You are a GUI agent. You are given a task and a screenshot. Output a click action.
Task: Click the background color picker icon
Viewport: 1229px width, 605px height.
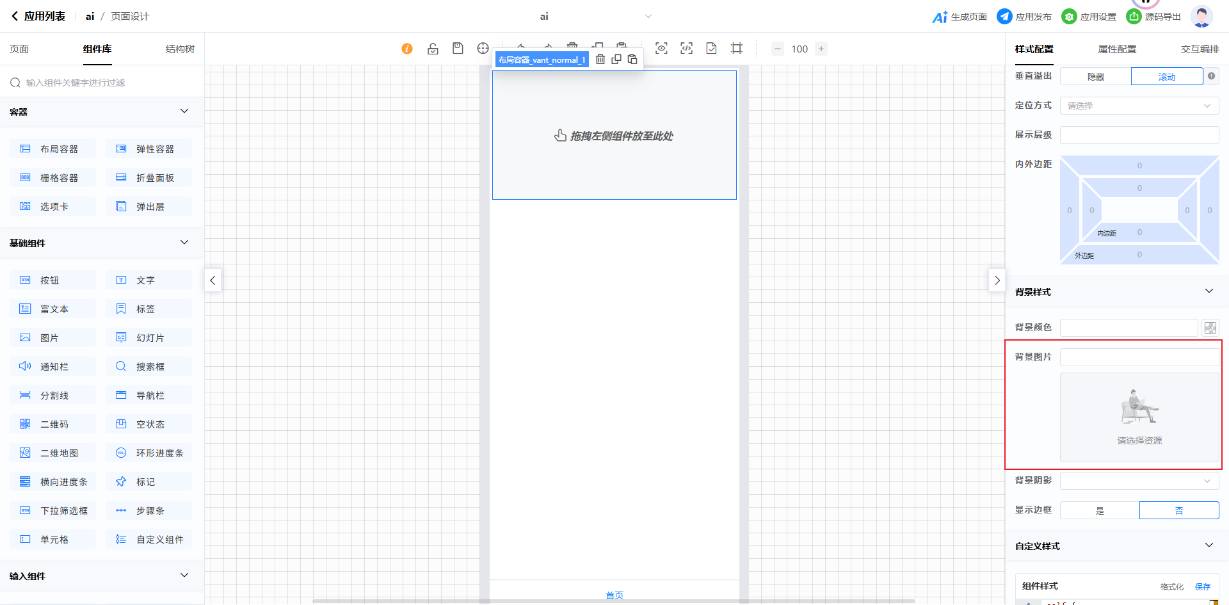(x=1210, y=328)
